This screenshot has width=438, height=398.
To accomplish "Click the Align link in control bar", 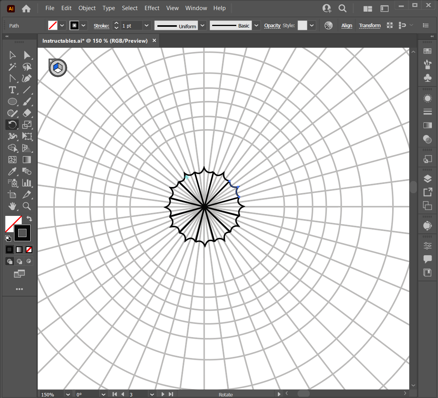I will pos(347,26).
